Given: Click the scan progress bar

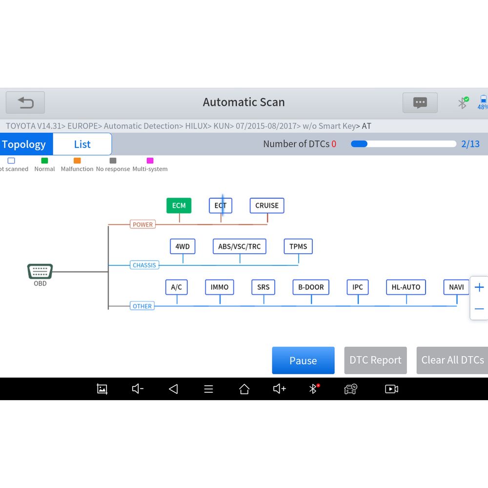Looking at the screenshot, I should point(403,144).
